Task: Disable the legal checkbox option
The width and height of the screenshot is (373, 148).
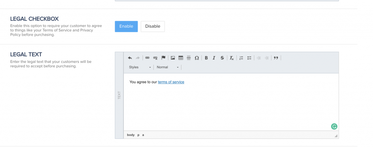Action: [153, 26]
